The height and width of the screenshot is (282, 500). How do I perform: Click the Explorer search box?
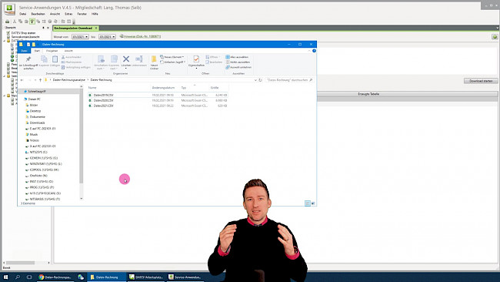[288, 80]
